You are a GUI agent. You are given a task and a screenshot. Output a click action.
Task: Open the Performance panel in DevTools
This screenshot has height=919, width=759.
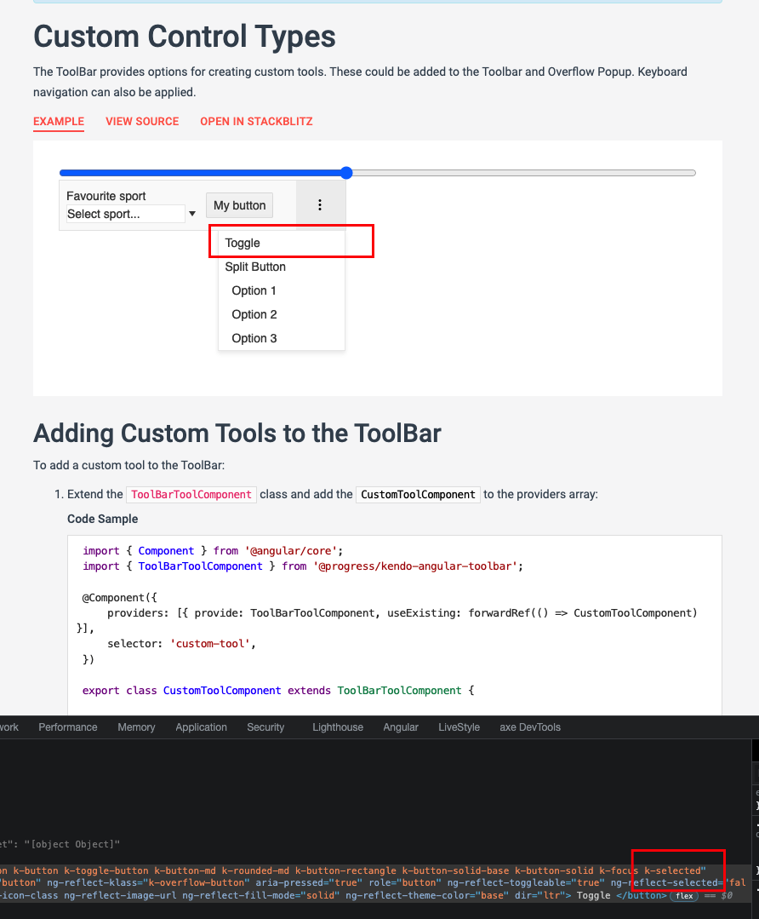coord(67,727)
